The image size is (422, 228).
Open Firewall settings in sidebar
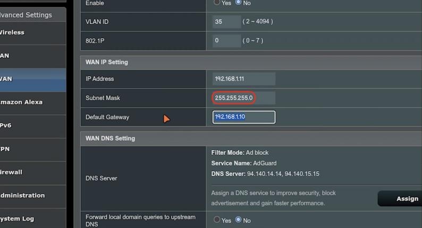pos(33,172)
